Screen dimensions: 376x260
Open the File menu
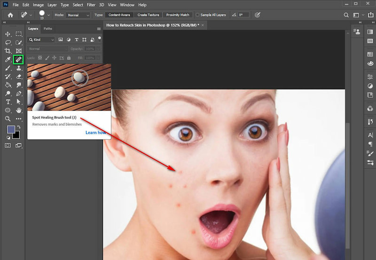tap(16, 5)
